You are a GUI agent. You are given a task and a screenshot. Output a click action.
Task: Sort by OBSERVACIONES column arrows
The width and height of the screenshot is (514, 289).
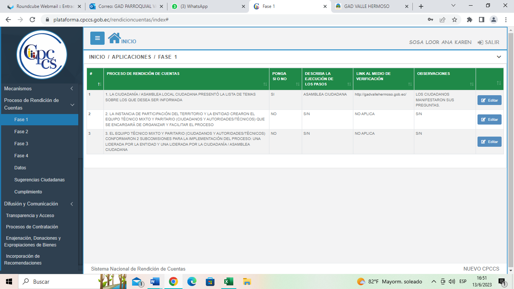point(471,84)
